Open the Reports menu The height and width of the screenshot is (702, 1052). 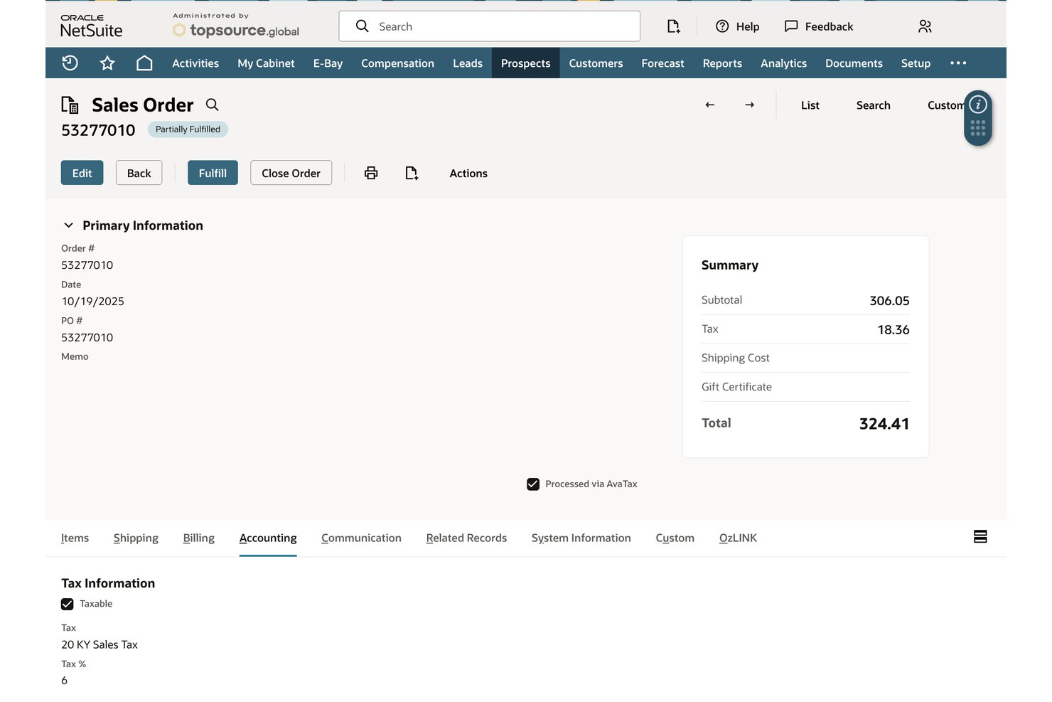tap(722, 63)
